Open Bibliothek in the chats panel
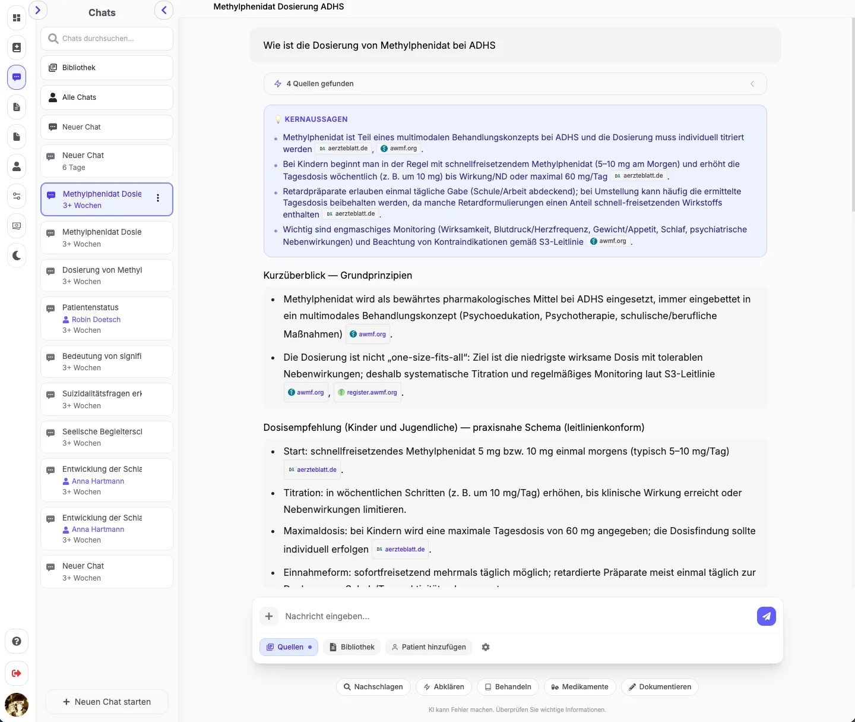855x722 pixels. click(107, 68)
